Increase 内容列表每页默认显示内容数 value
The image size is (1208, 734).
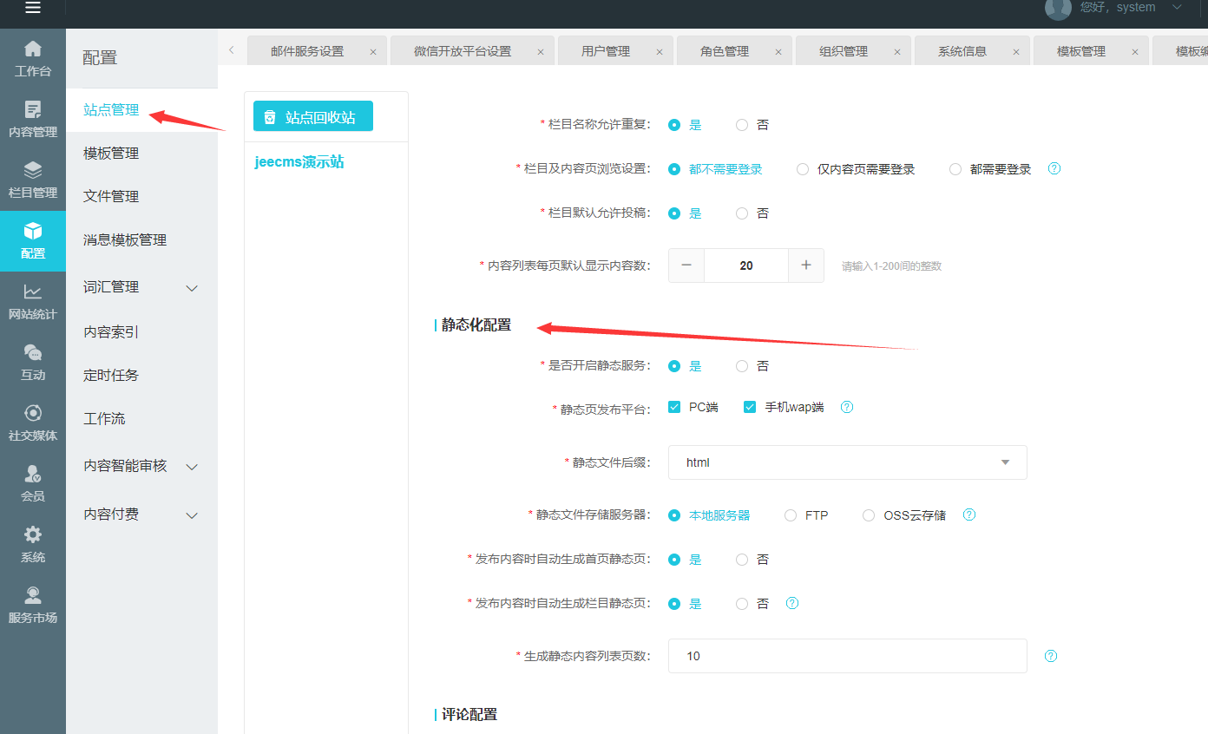(806, 265)
